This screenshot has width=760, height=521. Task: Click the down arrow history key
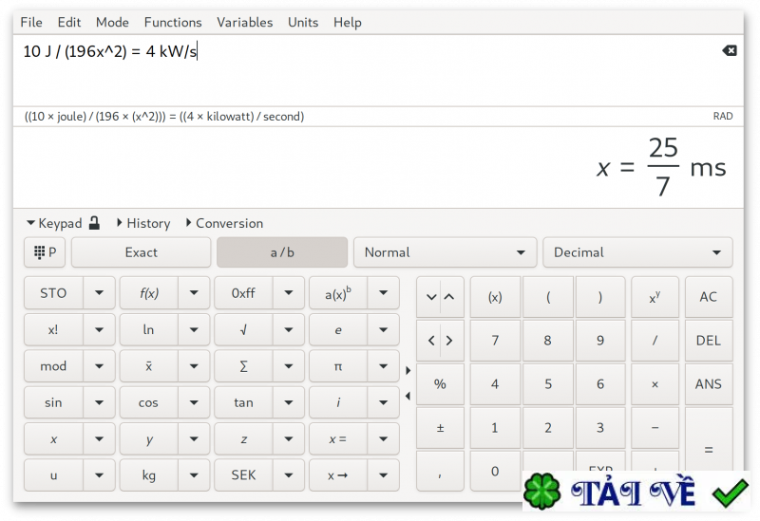(430, 297)
